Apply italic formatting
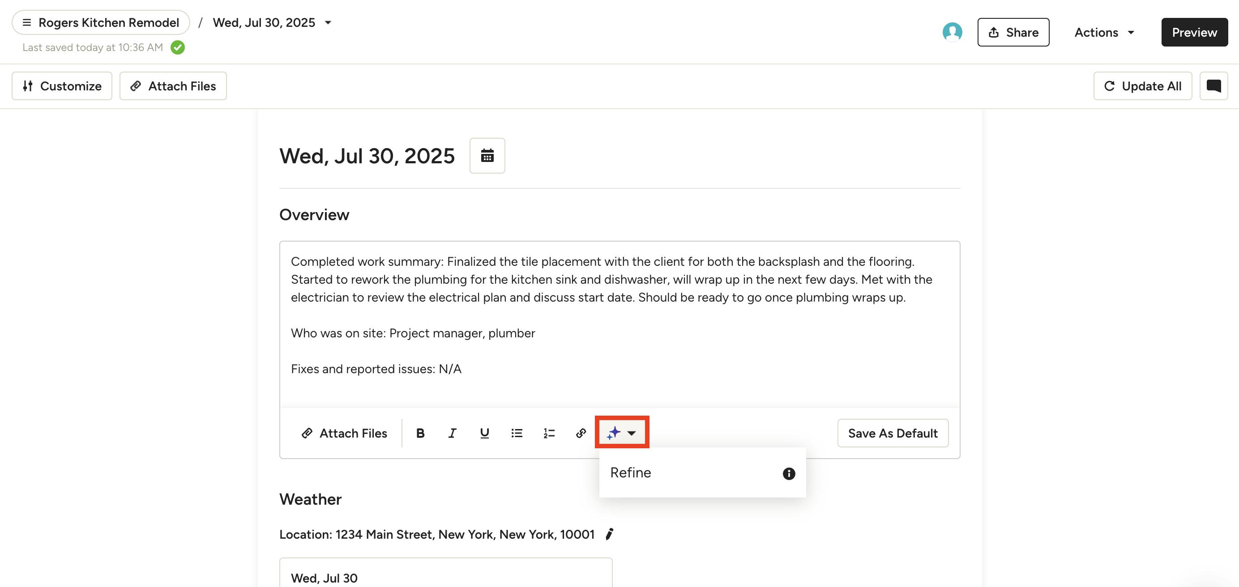Viewport: 1239px width, 587px height. click(452, 433)
